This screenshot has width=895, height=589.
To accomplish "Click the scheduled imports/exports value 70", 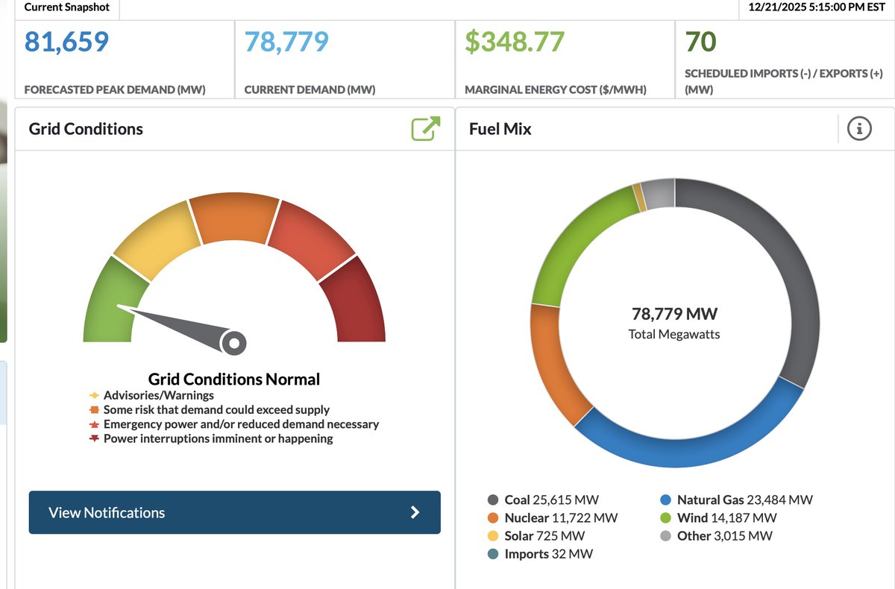I will [x=700, y=41].
